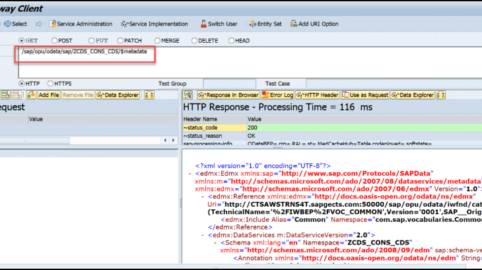Image resolution: width=482 pixels, height=270 pixels.
Task: Select the PUT method radio button
Action: (x=91, y=40)
